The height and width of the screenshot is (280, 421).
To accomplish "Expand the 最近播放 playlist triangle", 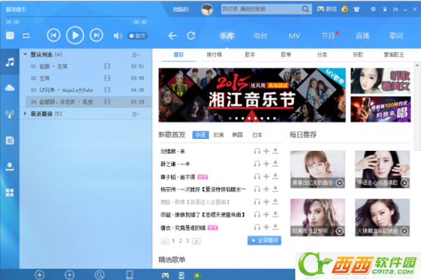I will (25, 114).
